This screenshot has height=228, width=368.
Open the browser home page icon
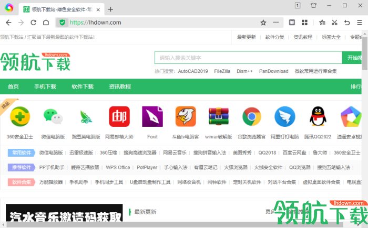click(x=46, y=23)
